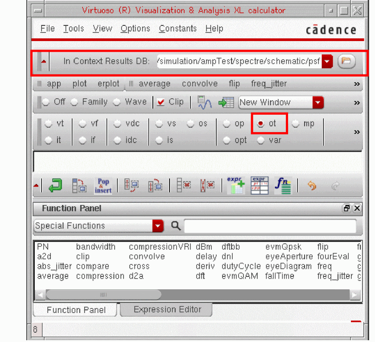Select the vt radio button

coord(49,124)
